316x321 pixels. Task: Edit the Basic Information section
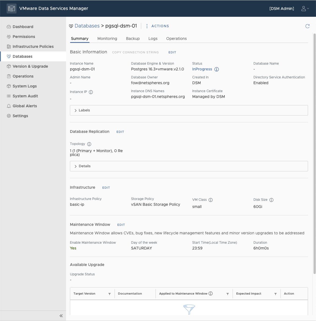(x=172, y=52)
